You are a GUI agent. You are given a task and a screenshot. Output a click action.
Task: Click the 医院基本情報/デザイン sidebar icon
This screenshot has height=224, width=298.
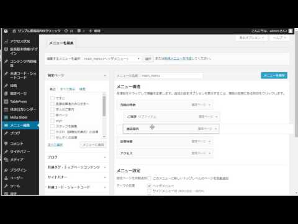pyautogui.click(x=6, y=49)
